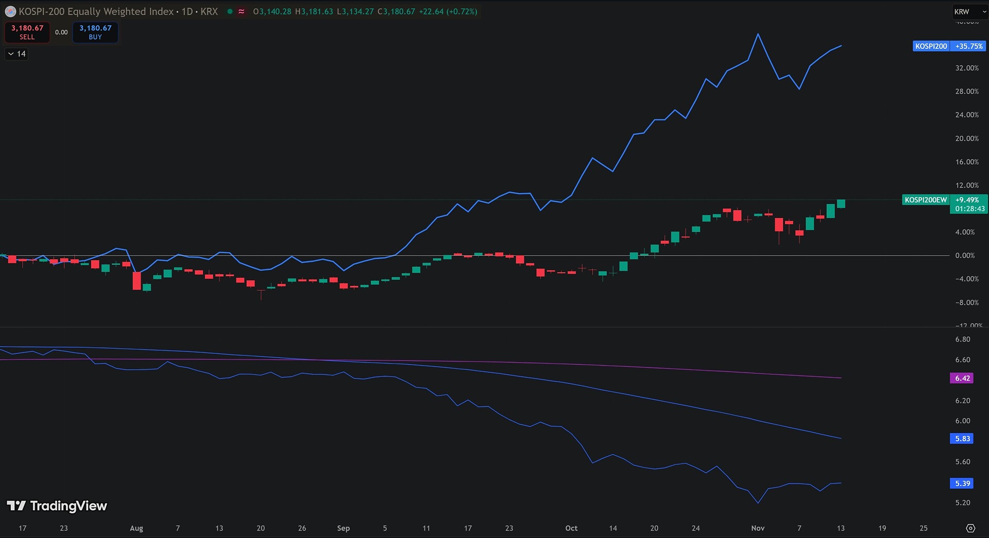Click the approximate-data indicator icon beside the status dot
This screenshot has height=538, width=989.
pyautogui.click(x=241, y=11)
